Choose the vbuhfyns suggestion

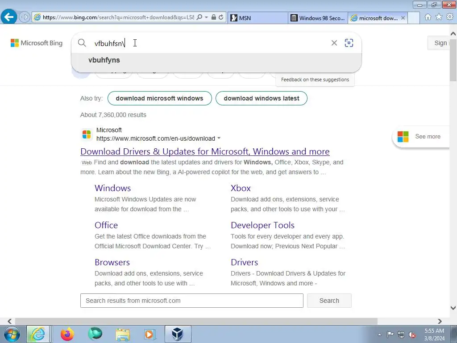(216, 60)
